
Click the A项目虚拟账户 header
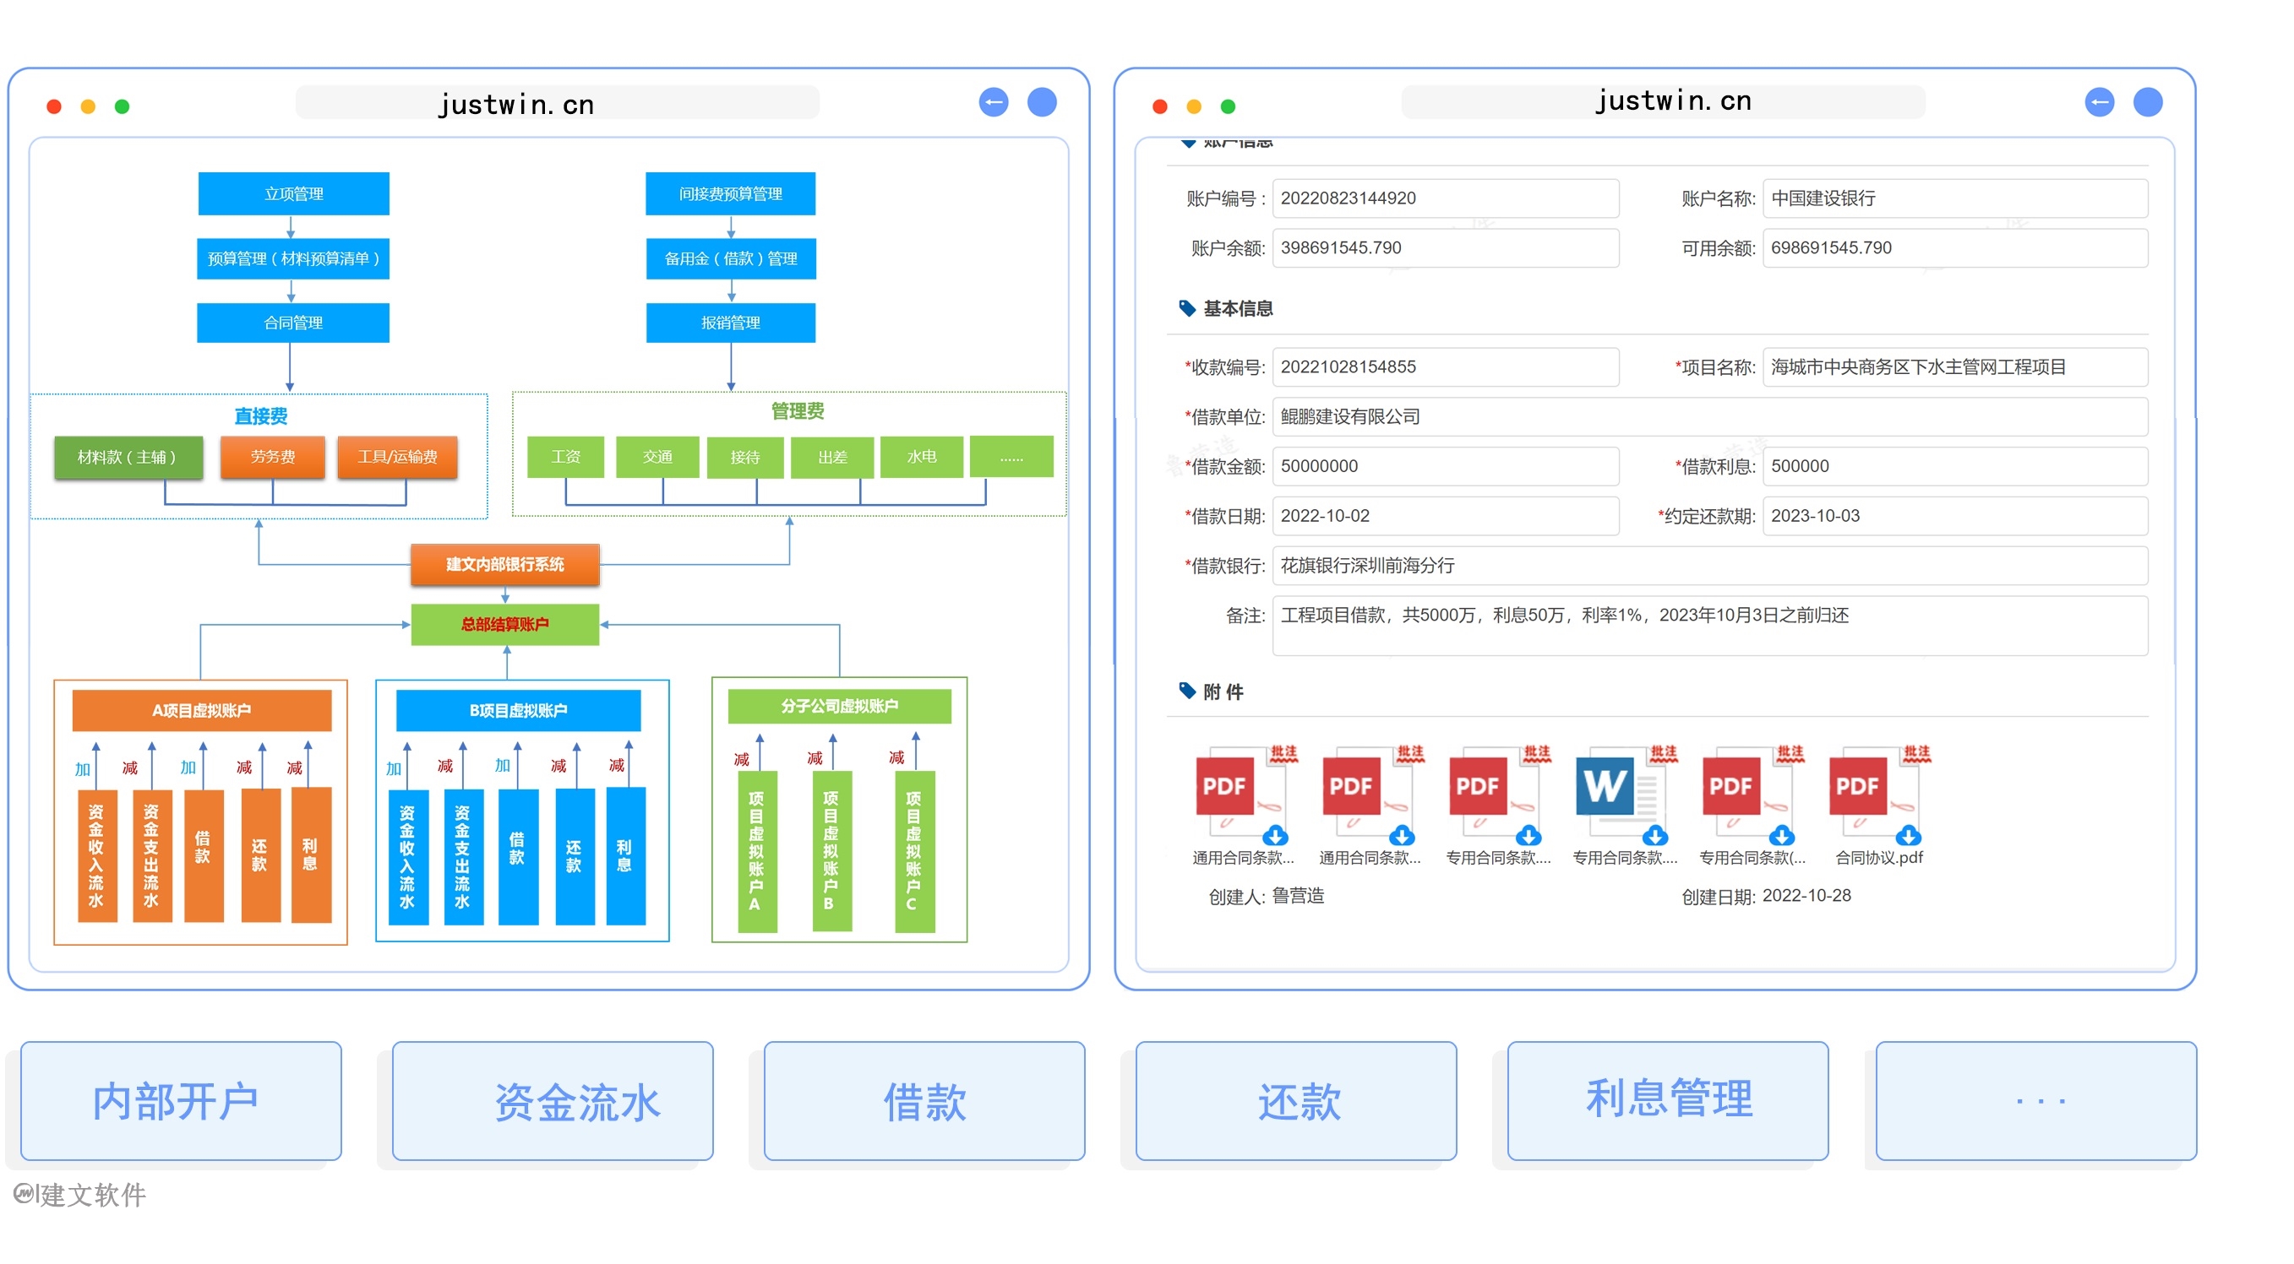pos(201,710)
